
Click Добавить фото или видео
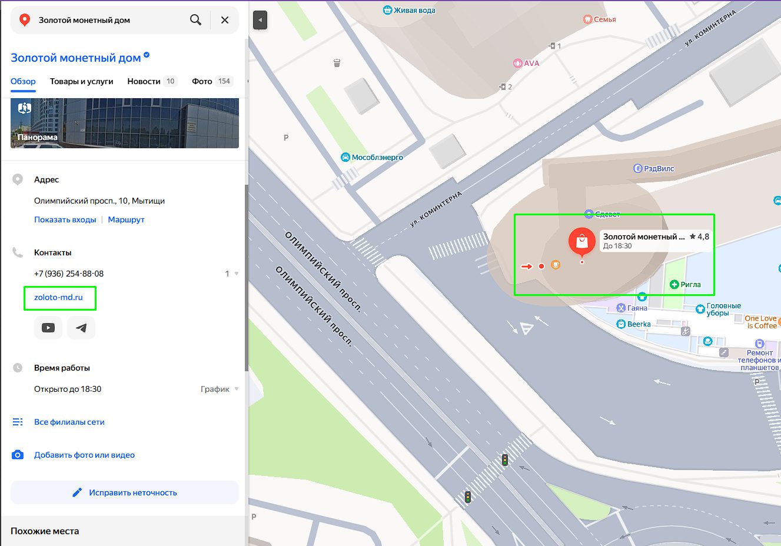pos(84,455)
